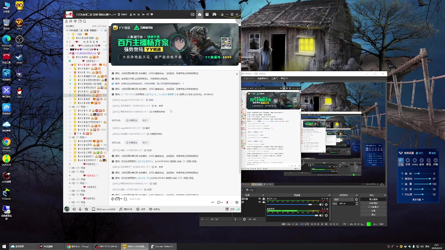Mute 麦克风/Aux speaker in OBS mixer
The width and height of the screenshot is (445, 250).
point(321,205)
